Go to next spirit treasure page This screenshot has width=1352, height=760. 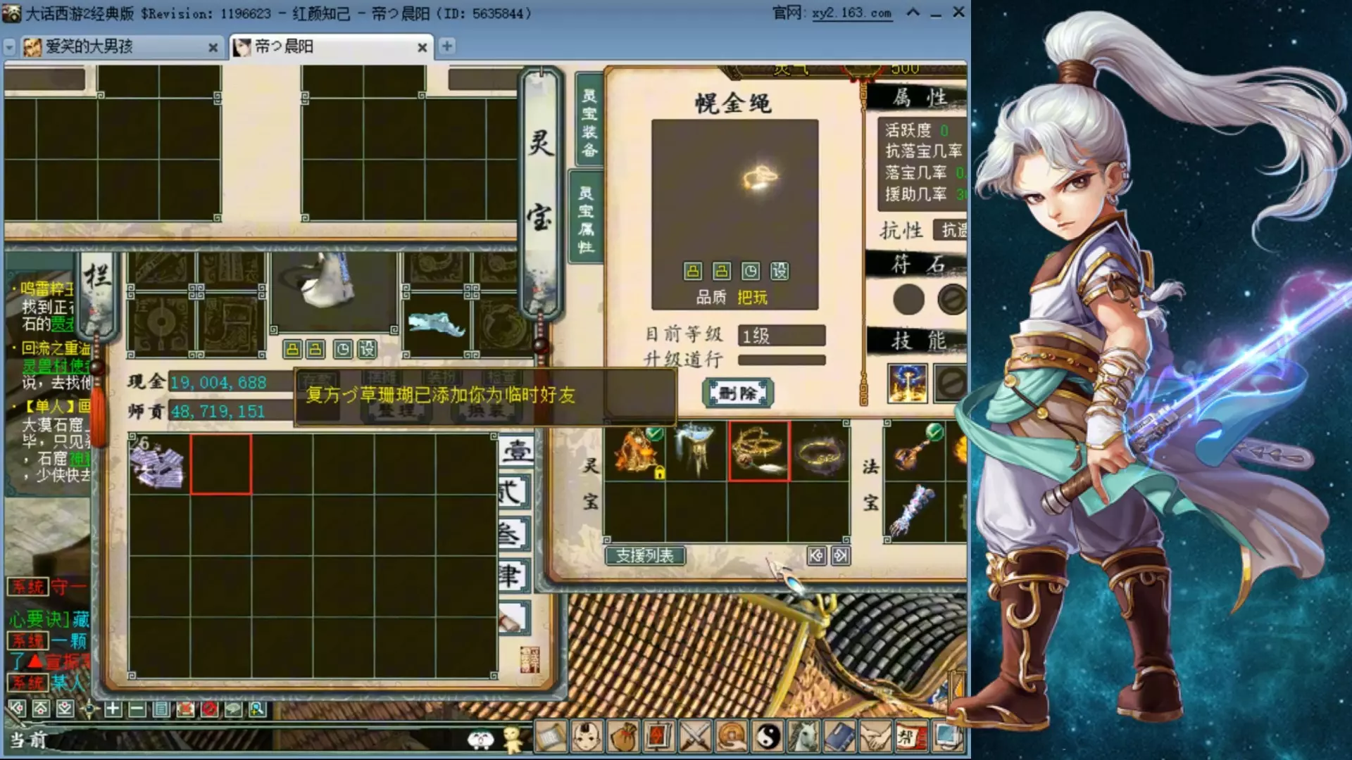tap(841, 556)
